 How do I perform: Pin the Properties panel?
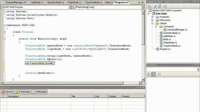coord(195,65)
